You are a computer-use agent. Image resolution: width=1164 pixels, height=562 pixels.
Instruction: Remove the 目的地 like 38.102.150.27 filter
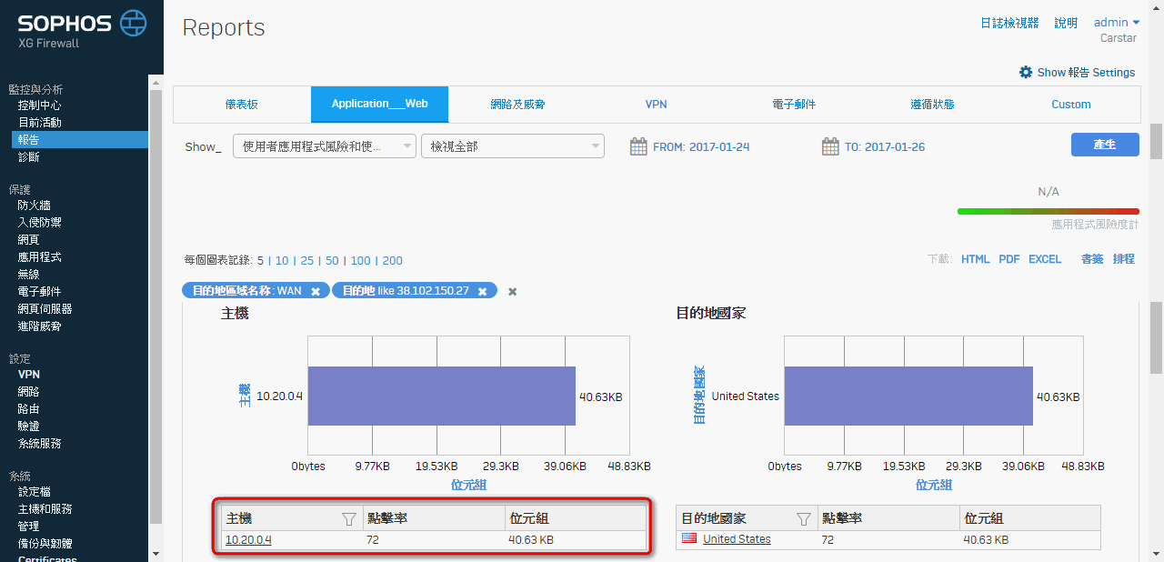[x=482, y=291]
